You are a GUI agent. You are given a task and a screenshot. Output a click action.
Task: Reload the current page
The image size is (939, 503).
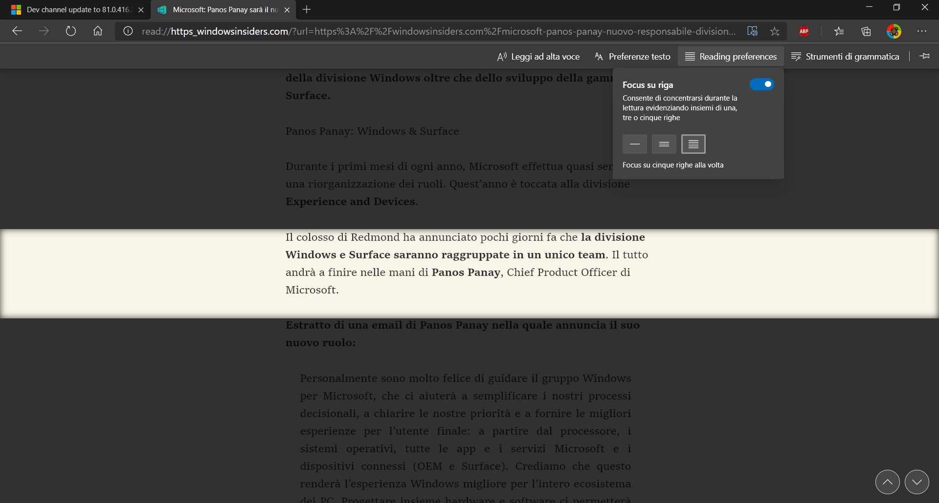71,31
